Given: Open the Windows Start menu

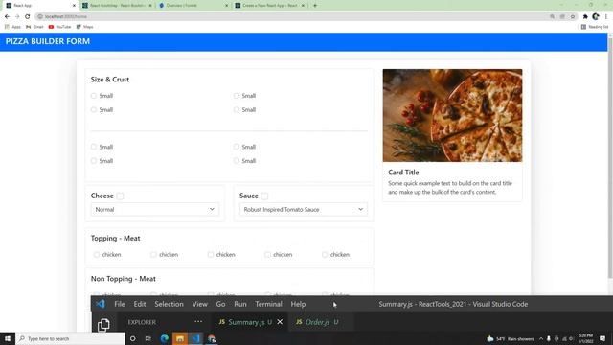Looking at the screenshot, I should [8, 338].
